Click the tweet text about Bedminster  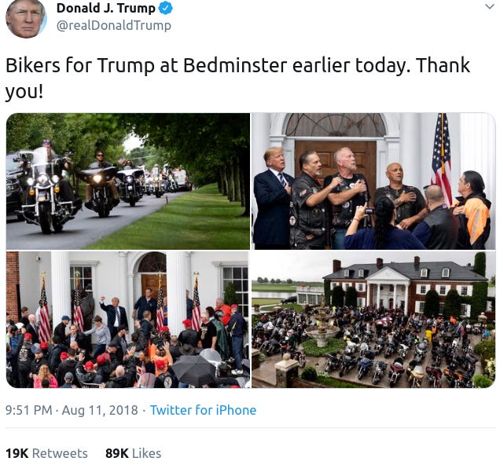pos(237,79)
